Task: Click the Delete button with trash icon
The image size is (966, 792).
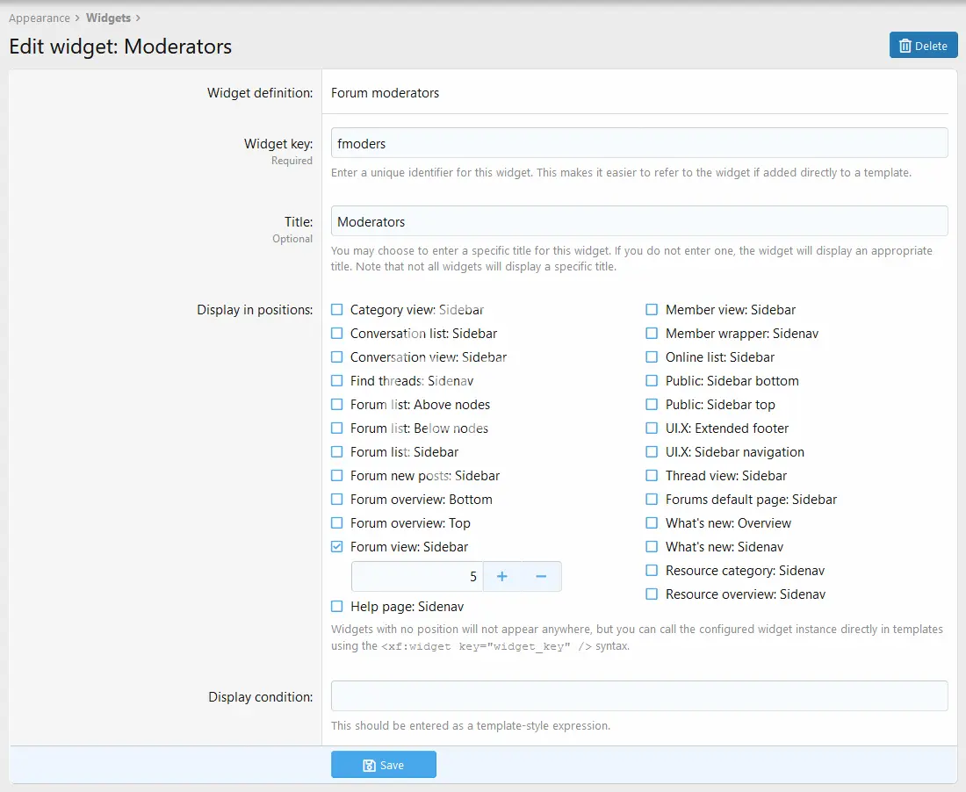Action: point(923,46)
